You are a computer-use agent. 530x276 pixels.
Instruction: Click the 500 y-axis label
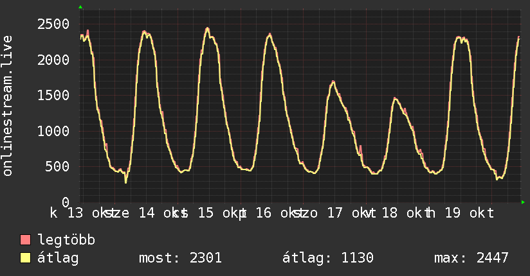click(x=57, y=166)
